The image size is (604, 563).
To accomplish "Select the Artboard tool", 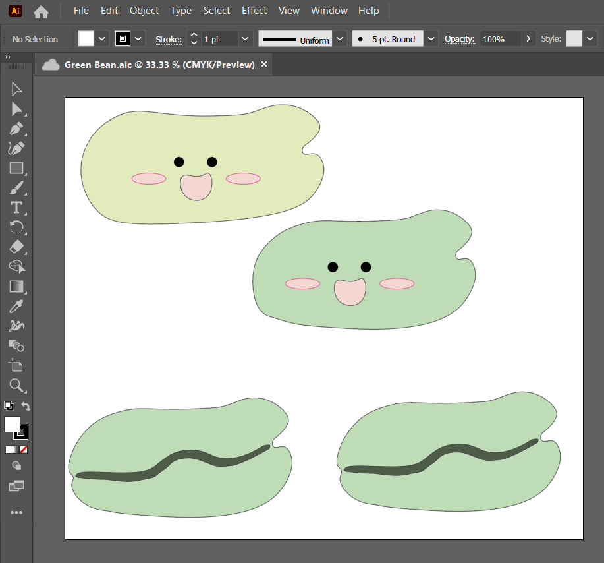I will click(16, 366).
